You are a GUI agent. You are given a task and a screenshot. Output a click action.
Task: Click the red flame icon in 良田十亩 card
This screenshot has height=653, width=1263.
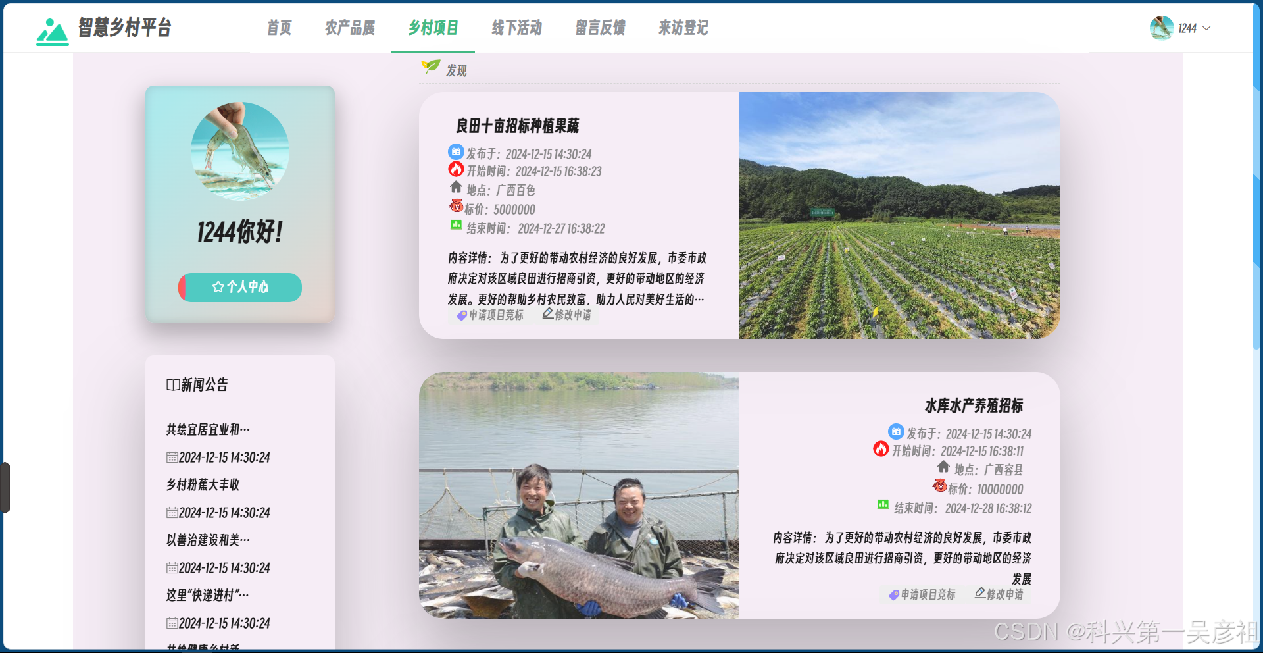click(x=456, y=169)
